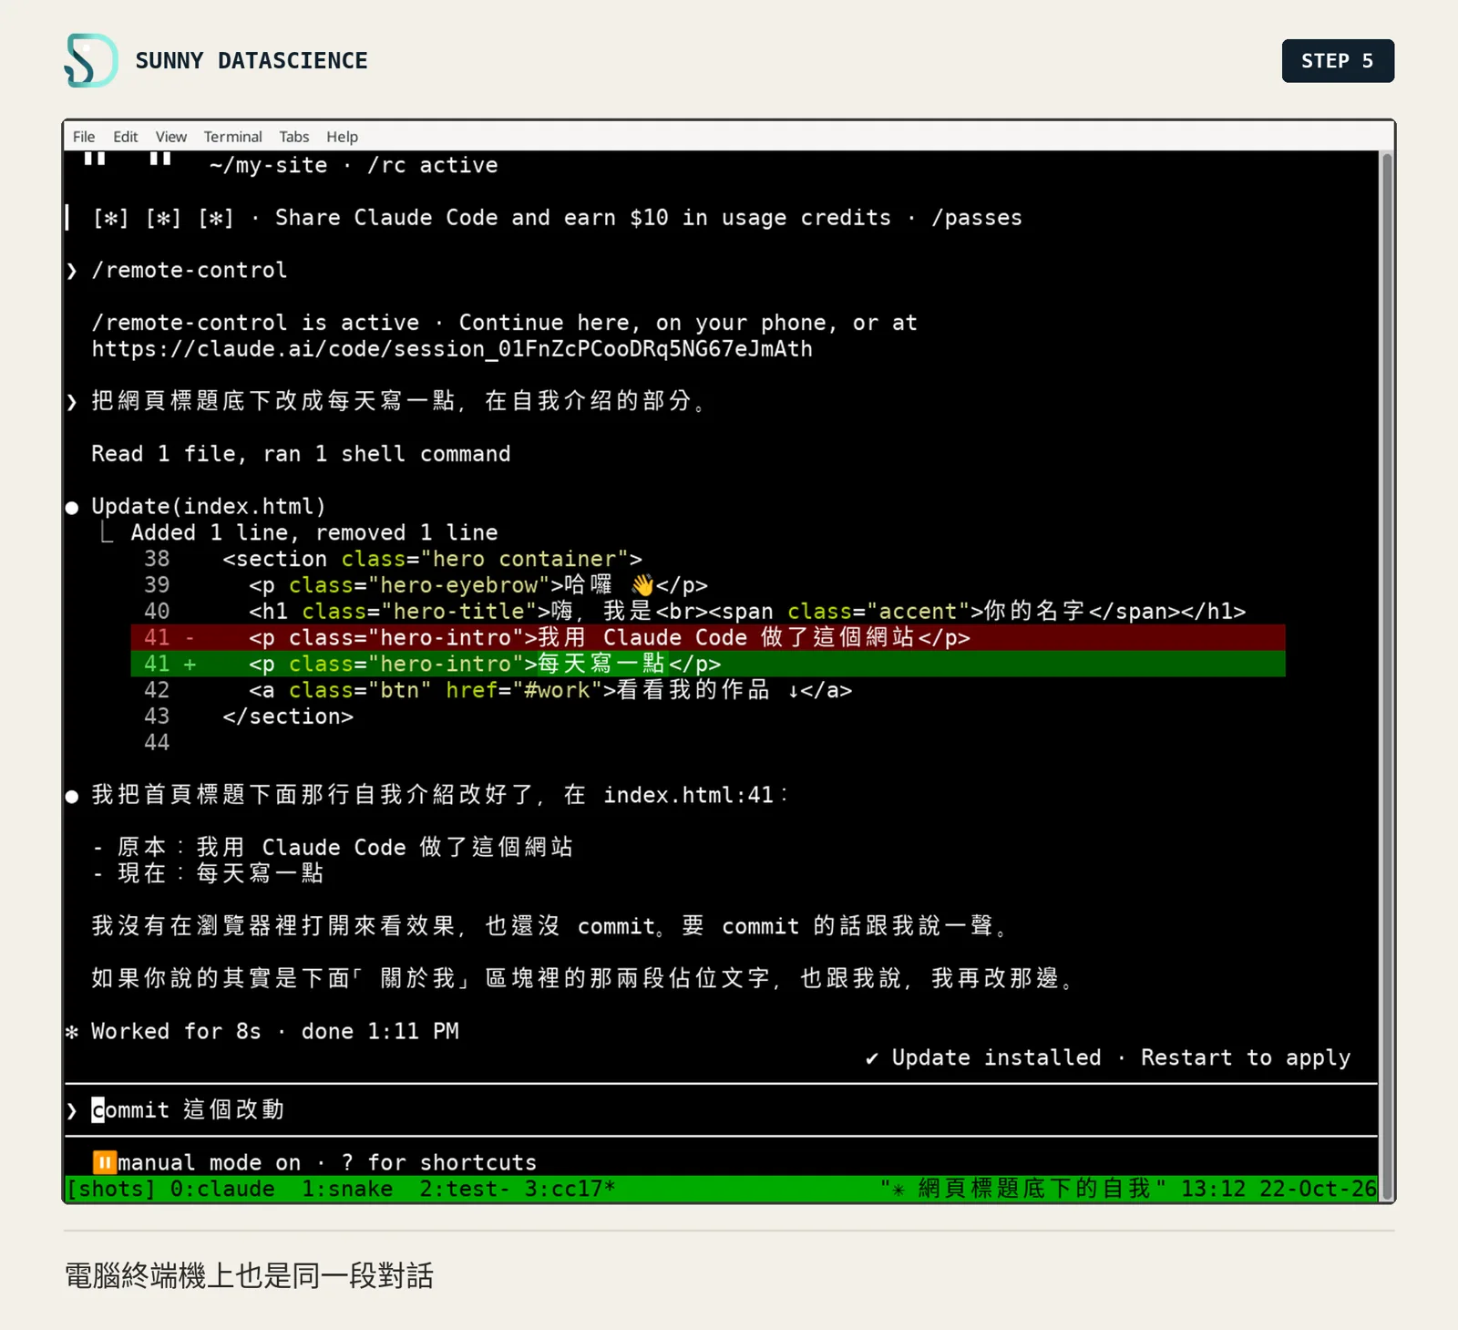The image size is (1458, 1330).
Task: Open the View menu
Action: [170, 137]
